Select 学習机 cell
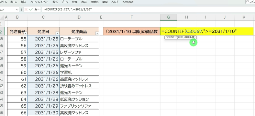 (x=79, y=72)
